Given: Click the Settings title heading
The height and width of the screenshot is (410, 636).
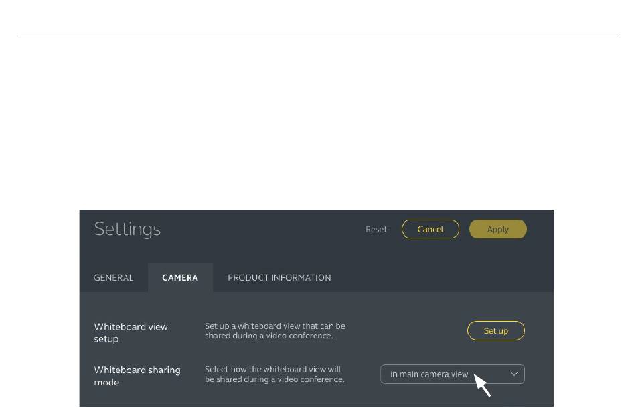Looking at the screenshot, I should [127, 229].
